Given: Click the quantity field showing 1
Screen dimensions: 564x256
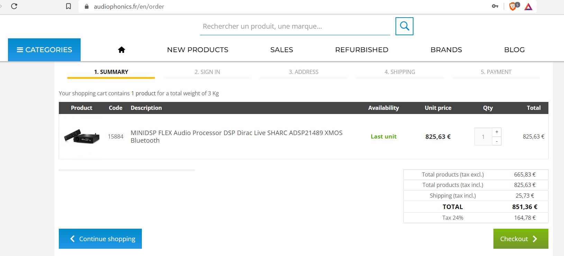Looking at the screenshot, I should coord(483,136).
